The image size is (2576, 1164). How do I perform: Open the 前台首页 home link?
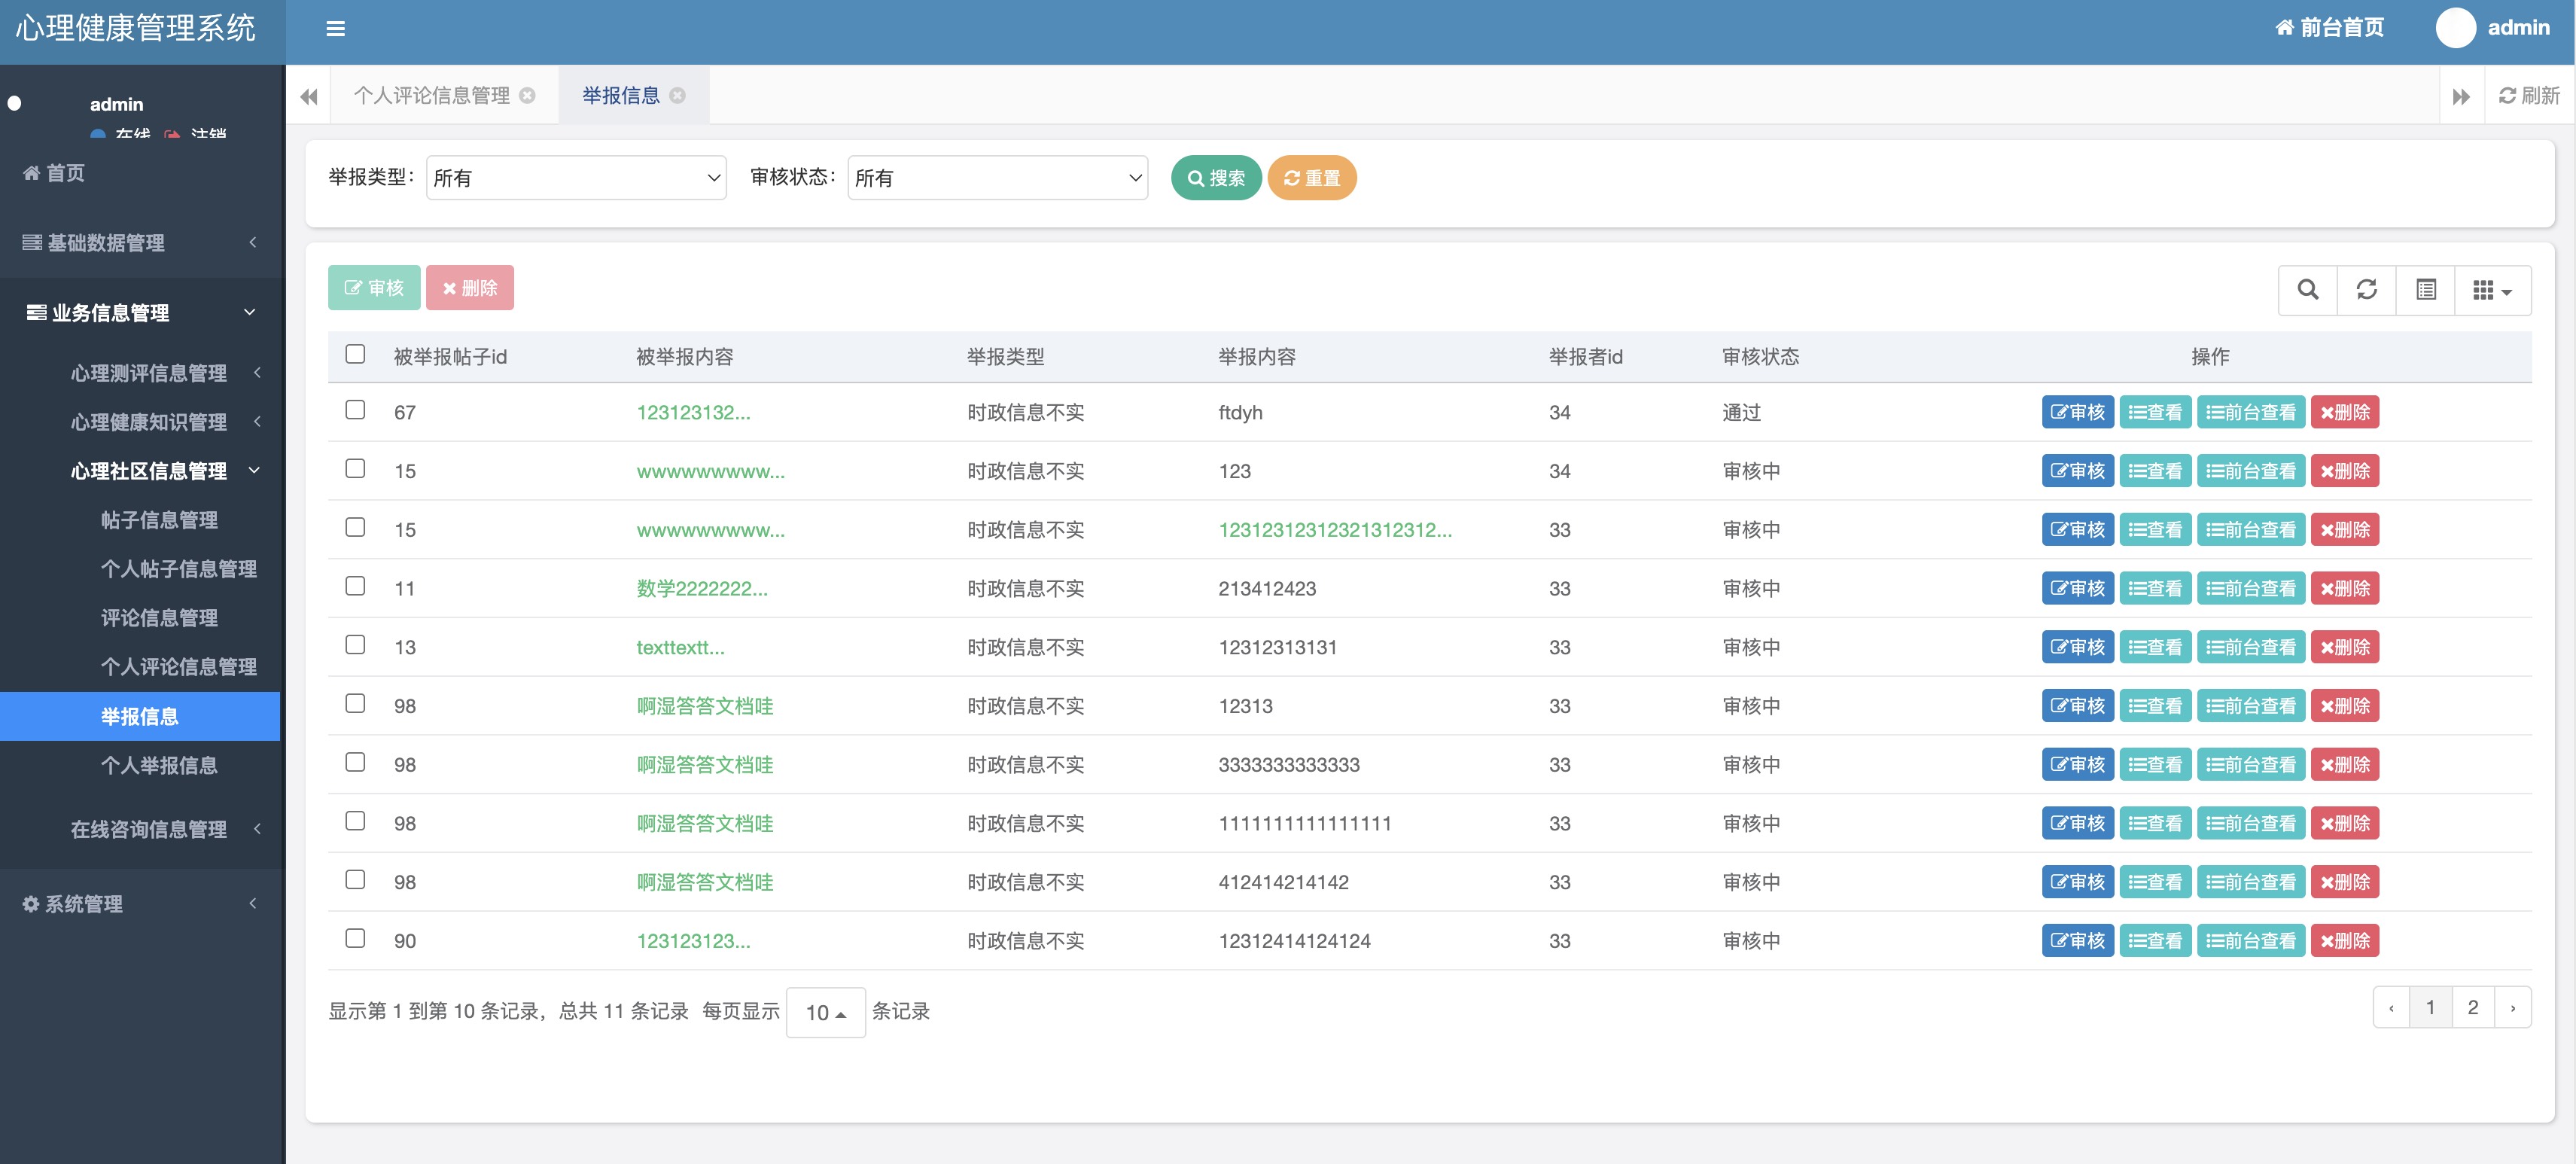click(x=2329, y=28)
